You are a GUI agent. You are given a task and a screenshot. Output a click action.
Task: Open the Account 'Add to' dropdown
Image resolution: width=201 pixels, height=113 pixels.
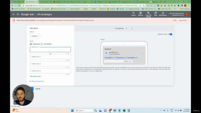35,36
